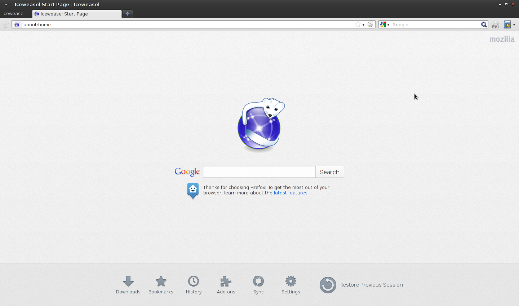The height and width of the screenshot is (306, 519).
Task: Open the Sync icon
Action: point(258,281)
